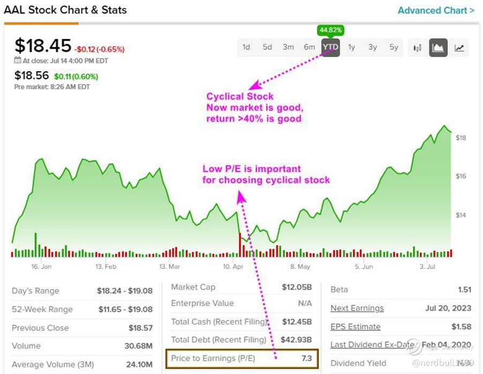This screenshot has width=483, height=374.
Task: Switch to candlestick chart type
Action: click(418, 48)
